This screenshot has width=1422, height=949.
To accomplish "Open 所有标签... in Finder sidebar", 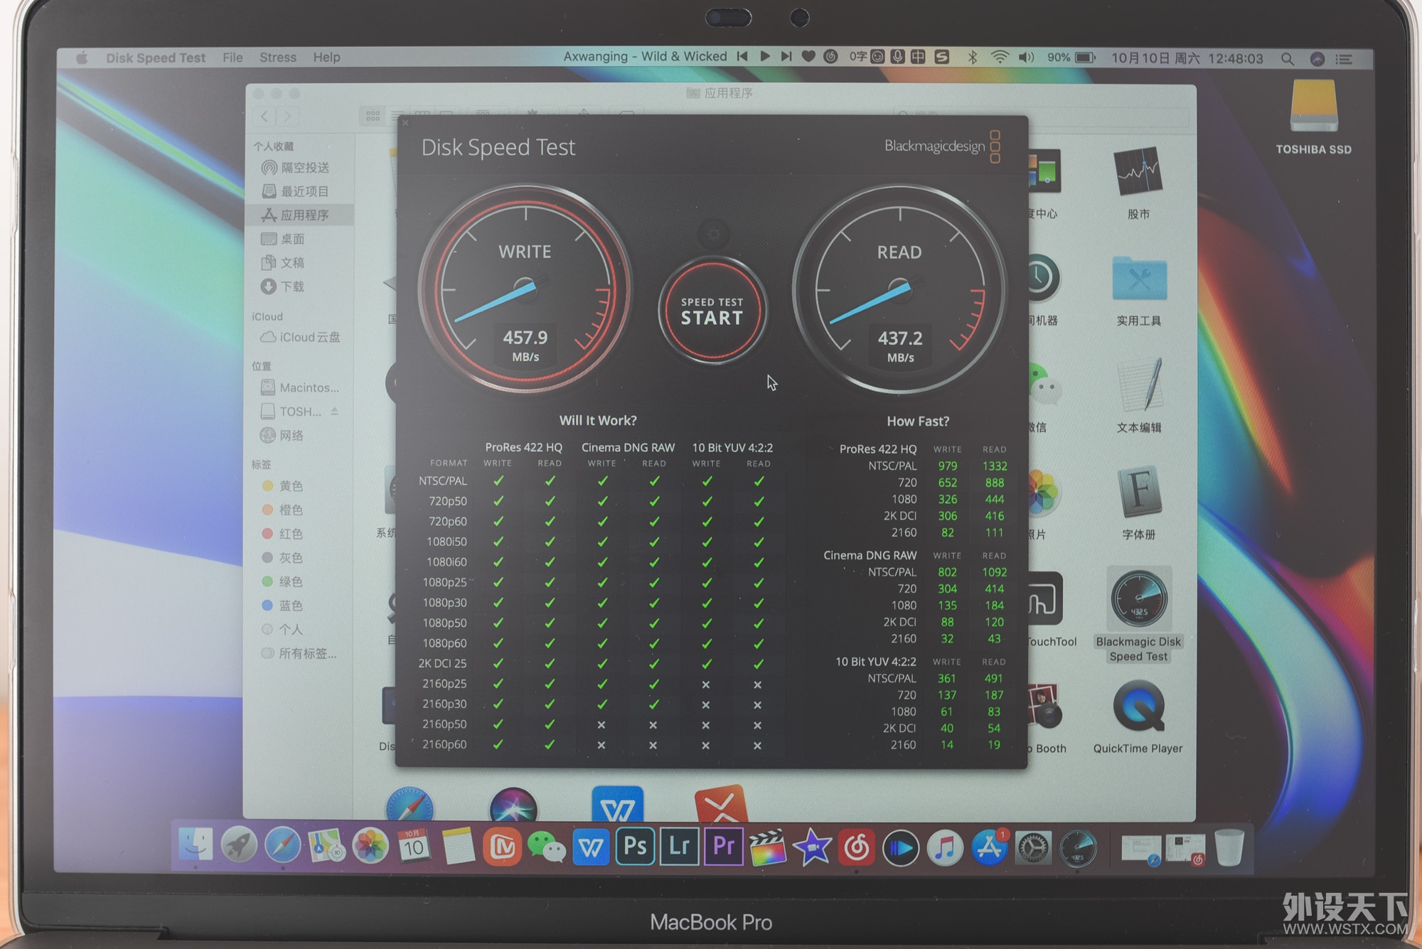I will [299, 653].
